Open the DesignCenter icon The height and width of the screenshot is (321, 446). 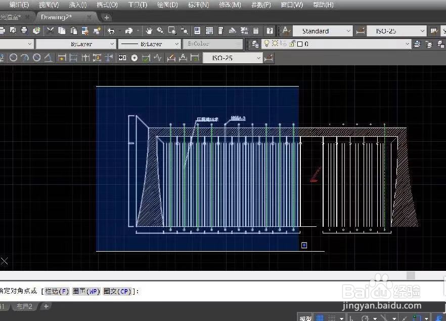click(x=209, y=30)
